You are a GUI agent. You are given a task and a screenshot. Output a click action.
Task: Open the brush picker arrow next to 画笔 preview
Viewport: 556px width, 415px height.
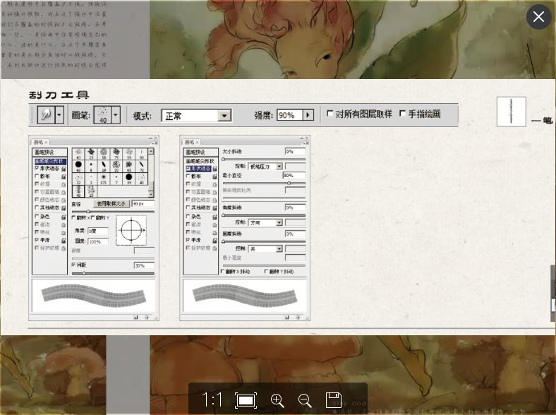pos(116,114)
